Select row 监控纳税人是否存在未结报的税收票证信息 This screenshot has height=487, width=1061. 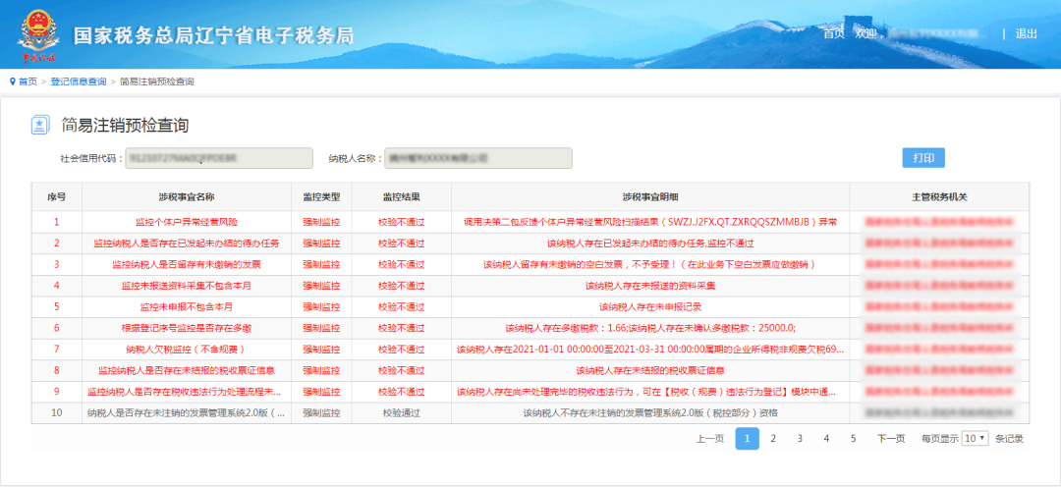pyautogui.click(x=530, y=371)
